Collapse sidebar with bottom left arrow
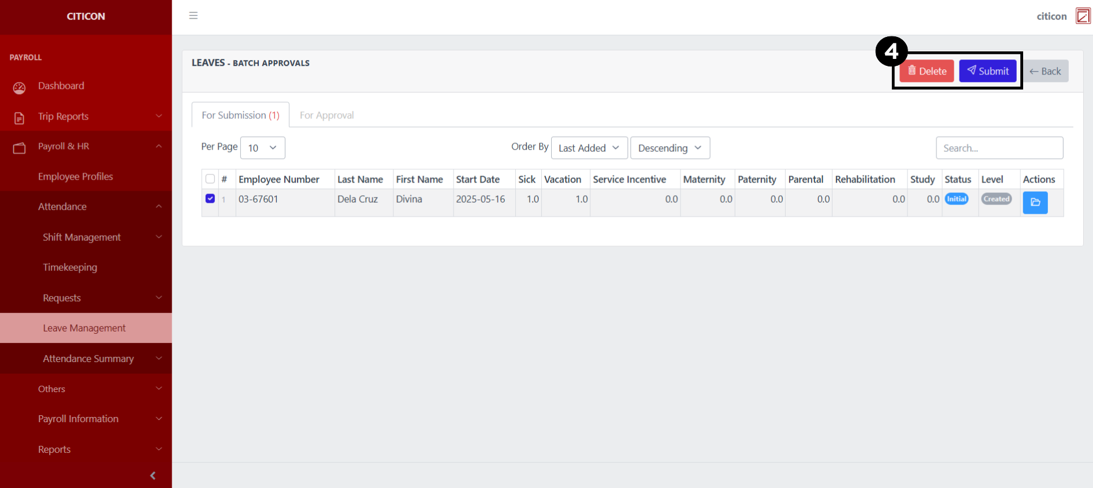 pyautogui.click(x=153, y=475)
